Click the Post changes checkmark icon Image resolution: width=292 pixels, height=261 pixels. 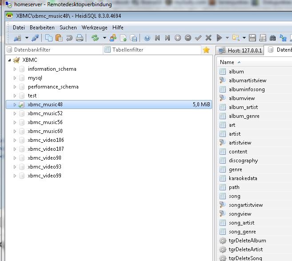[198, 38]
